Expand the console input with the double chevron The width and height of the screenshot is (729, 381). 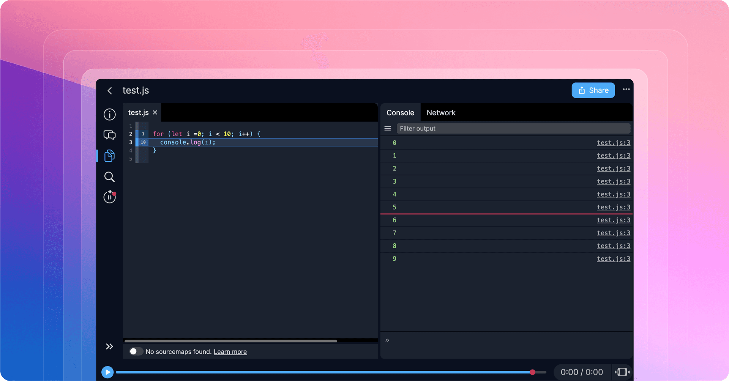387,340
